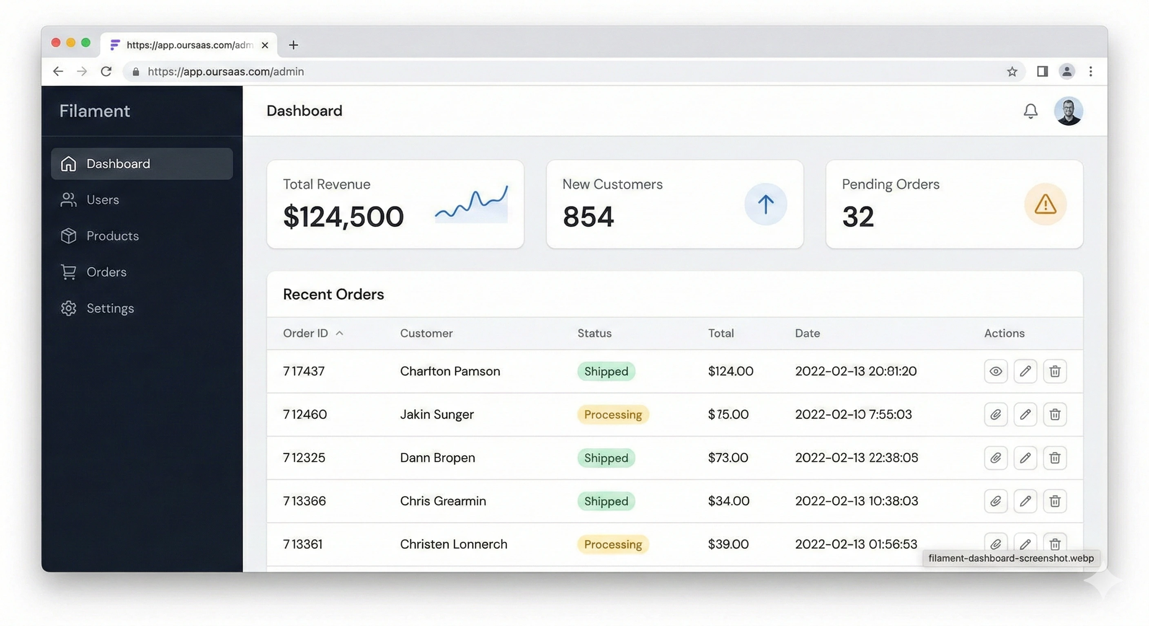Open the paperclip attachment on Dann Bropen's order

point(996,458)
